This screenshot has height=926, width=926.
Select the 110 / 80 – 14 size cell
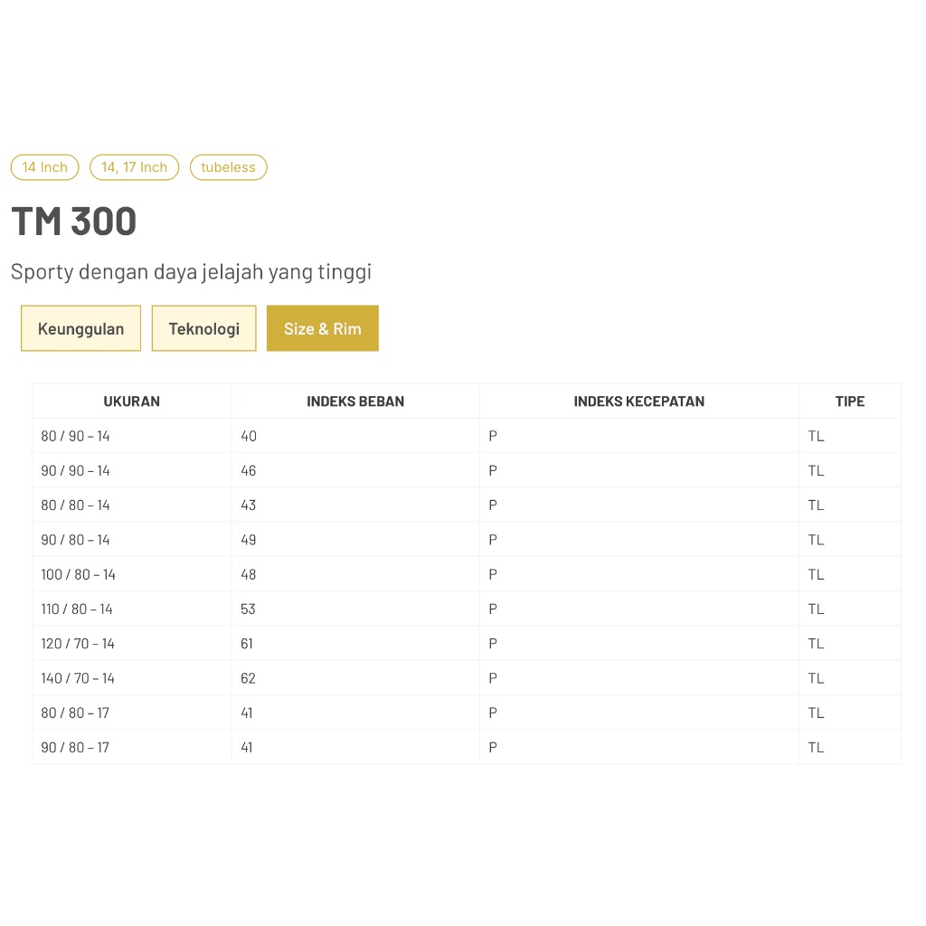click(77, 609)
